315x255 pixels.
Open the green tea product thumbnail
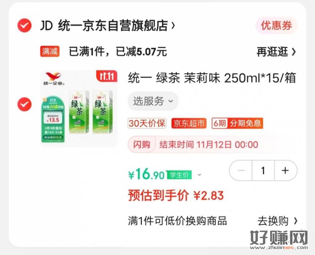(x=79, y=108)
